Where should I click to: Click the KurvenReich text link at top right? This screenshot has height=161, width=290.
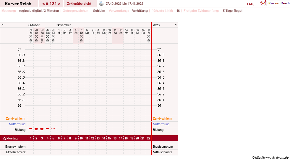pos(279,3)
